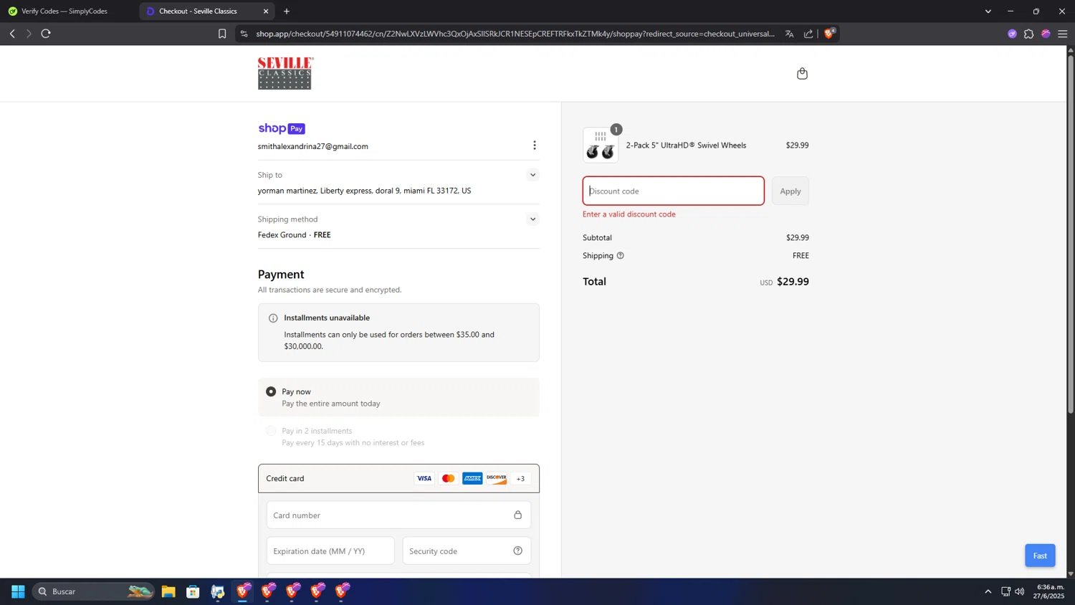Click the swivel wheels product thumbnail
This screenshot has height=605, width=1075.
(601, 146)
